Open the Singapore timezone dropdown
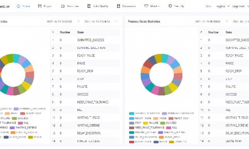This screenshot has width=249, height=149. pos(240,6)
